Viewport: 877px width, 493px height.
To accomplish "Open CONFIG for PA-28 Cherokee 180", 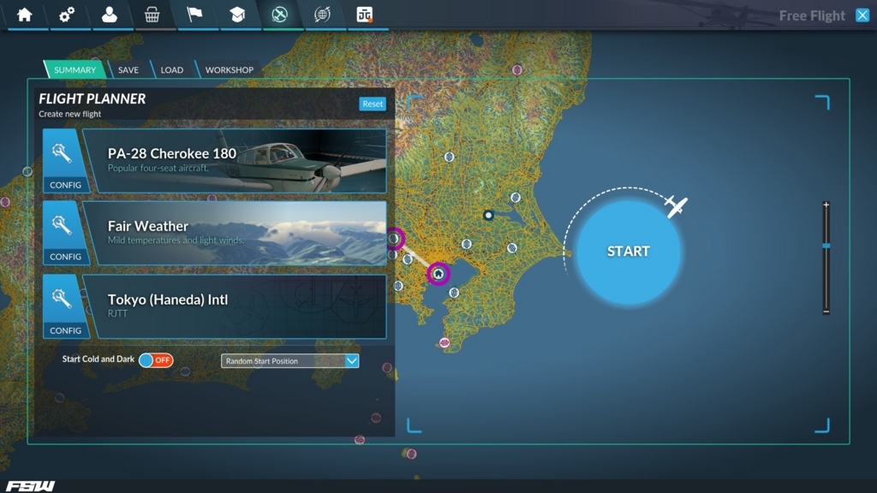I will point(65,161).
